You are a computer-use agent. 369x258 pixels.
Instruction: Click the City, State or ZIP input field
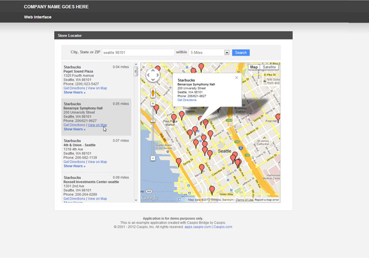tap(138, 53)
